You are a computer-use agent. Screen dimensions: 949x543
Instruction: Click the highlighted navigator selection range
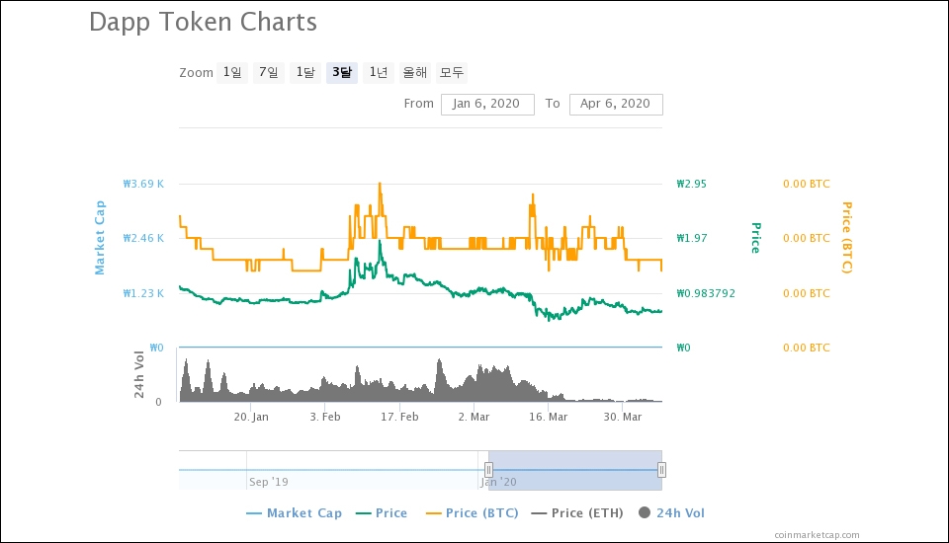point(575,471)
